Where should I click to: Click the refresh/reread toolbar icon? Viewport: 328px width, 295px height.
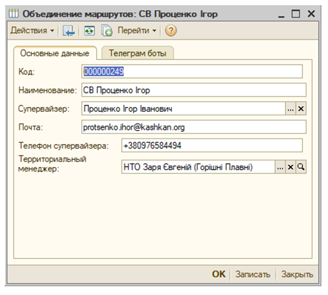click(x=89, y=31)
